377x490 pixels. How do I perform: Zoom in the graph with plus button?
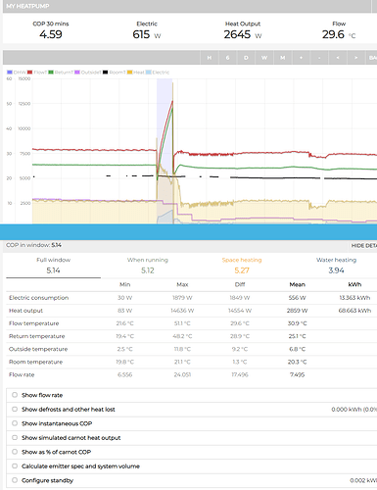301,58
